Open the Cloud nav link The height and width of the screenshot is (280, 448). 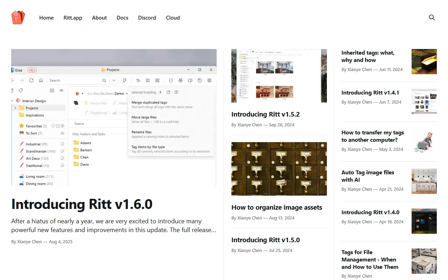pos(173,18)
